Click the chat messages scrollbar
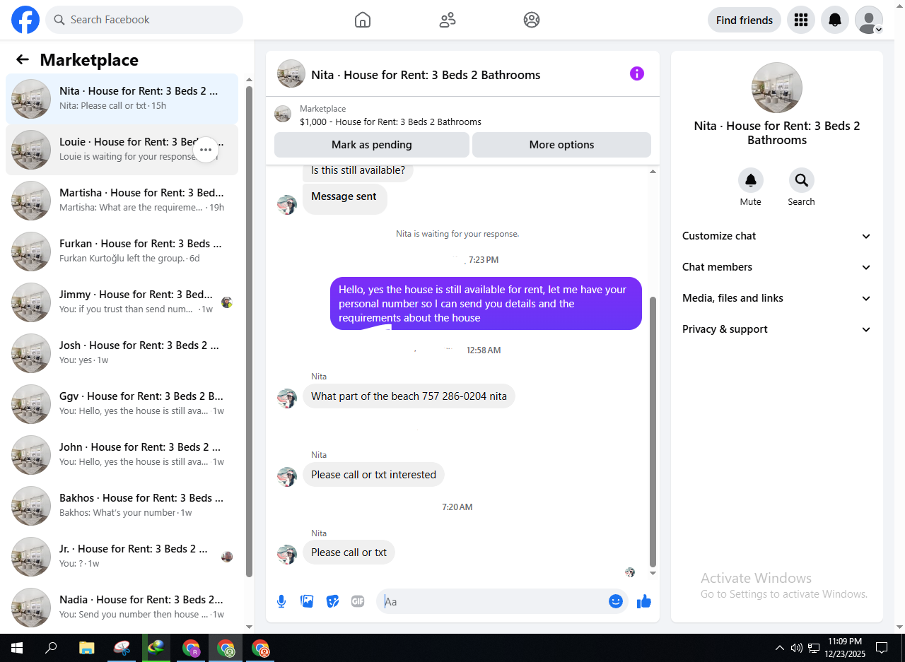 pyautogui.click(x=653, y=431)
